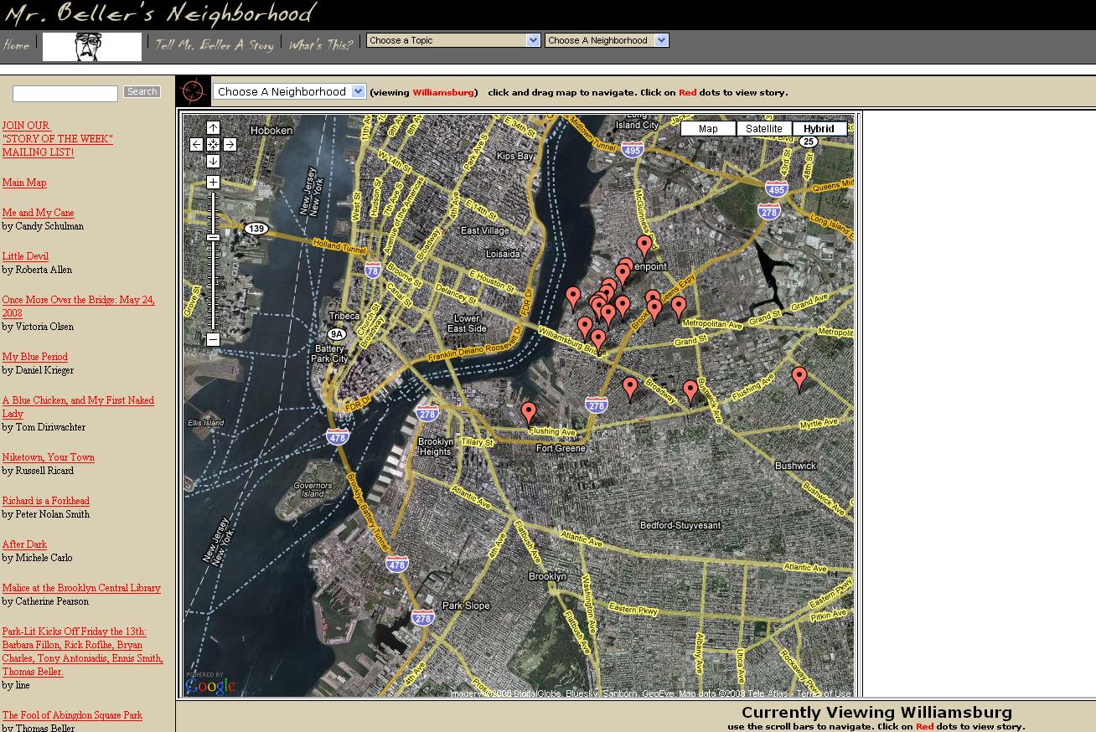1096x732 pixels.
Task: Pan the map left with the arrow
Action: point(196,144)
